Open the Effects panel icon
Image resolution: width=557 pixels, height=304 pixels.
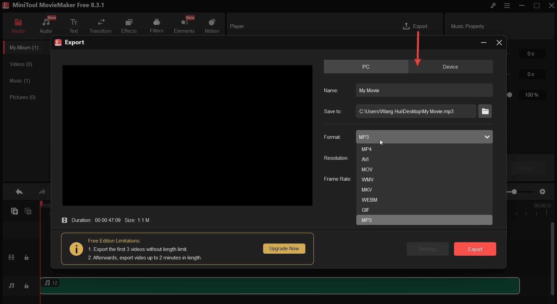coord(129,23)
